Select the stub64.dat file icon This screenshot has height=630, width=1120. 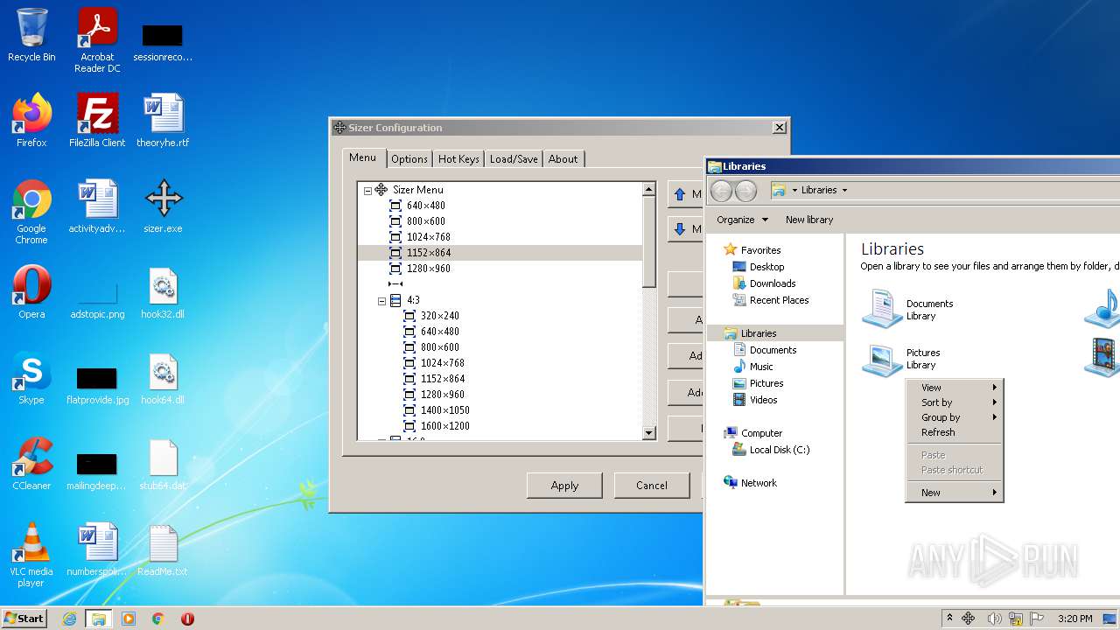(x=163, y=464)
